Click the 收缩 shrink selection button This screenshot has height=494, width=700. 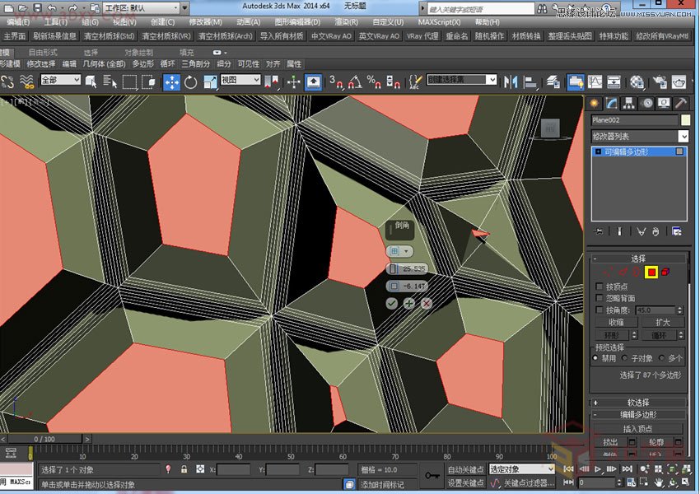(616, 322)
